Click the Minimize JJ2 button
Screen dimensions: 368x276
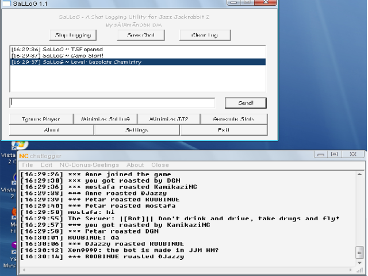click(168, 119)
